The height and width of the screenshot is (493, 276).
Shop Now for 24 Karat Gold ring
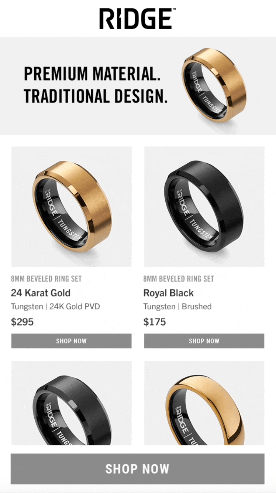pos(72,341)
